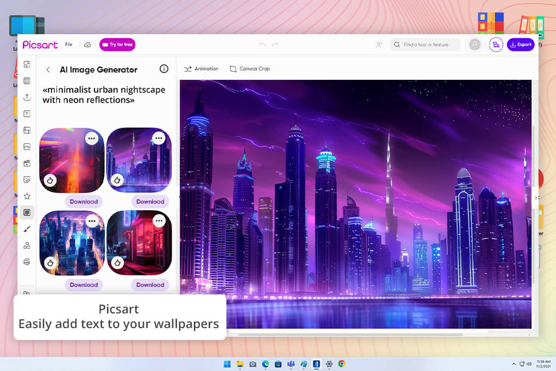Focus the Find a tool or feature search field

[x=425, y=45]
